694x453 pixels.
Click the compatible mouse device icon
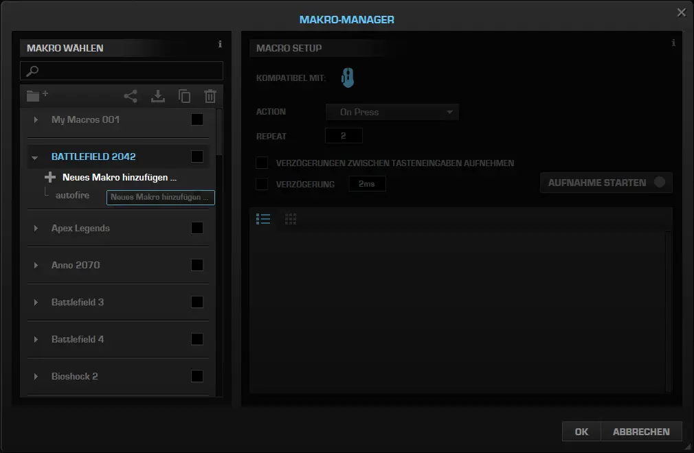click(348, 78)
